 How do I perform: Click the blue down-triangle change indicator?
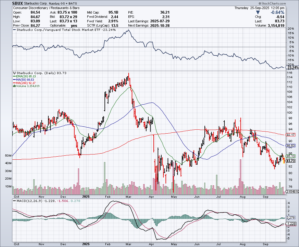coord(257,12)
